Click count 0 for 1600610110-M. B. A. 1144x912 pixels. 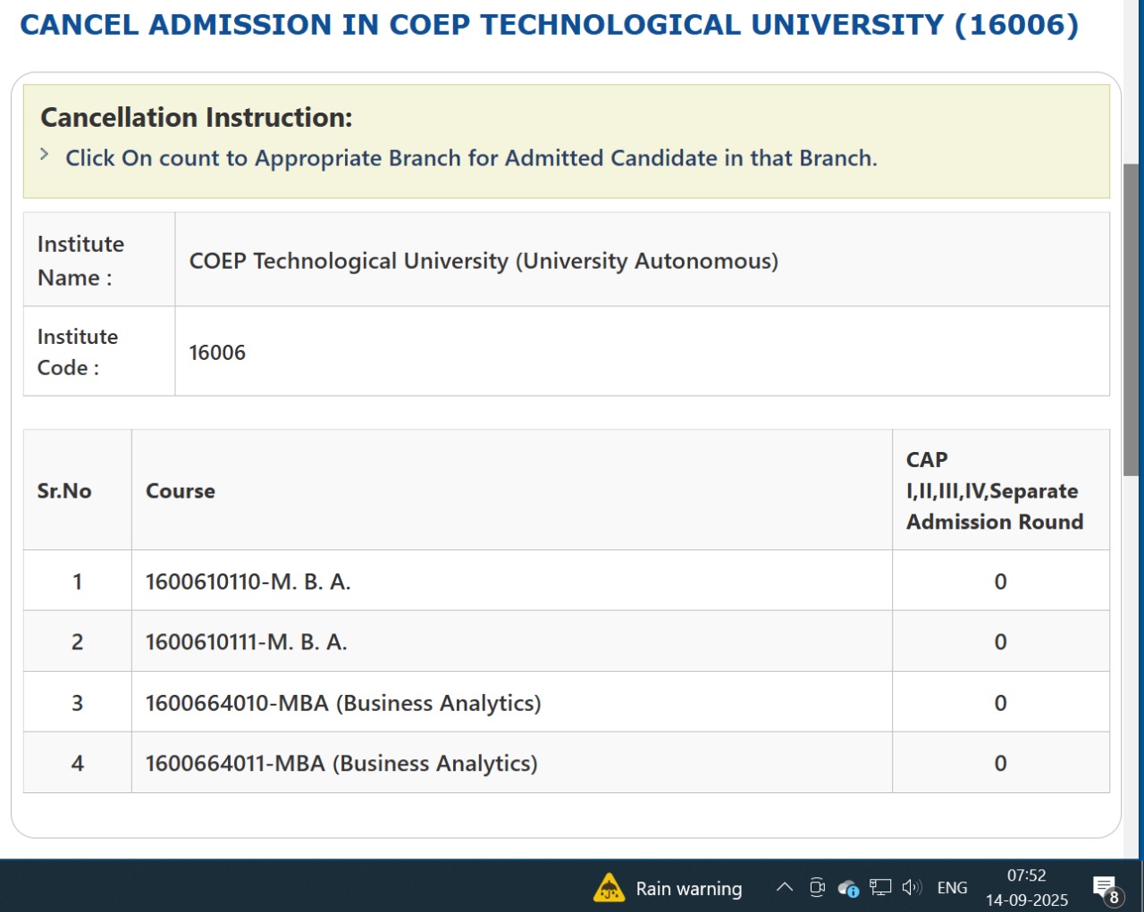(x=1000, y=582)
